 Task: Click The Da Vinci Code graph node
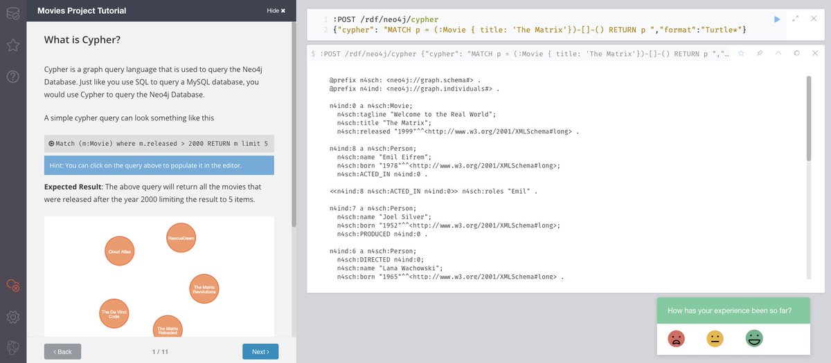tap(114, 313)
